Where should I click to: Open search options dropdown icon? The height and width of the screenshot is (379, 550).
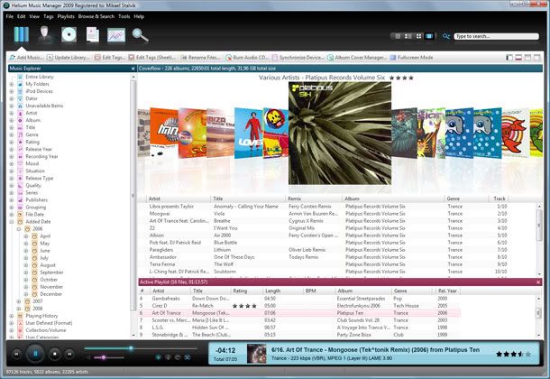coord(445,36)
